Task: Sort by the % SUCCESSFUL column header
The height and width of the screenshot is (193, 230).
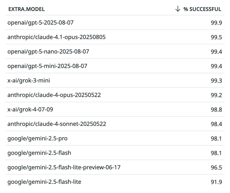Action: [202, 9]
